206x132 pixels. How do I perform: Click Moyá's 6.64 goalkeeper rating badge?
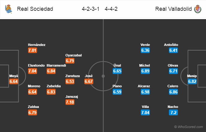tap(14, 81)
